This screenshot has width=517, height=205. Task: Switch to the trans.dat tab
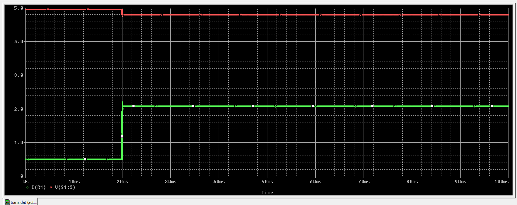click(x=21, y=202)
